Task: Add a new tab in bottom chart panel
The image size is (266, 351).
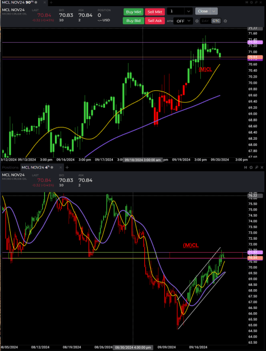Action: (67, 167)
